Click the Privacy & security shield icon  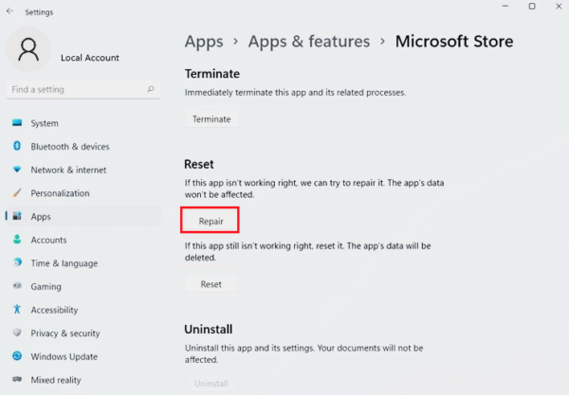pos(17,333)
